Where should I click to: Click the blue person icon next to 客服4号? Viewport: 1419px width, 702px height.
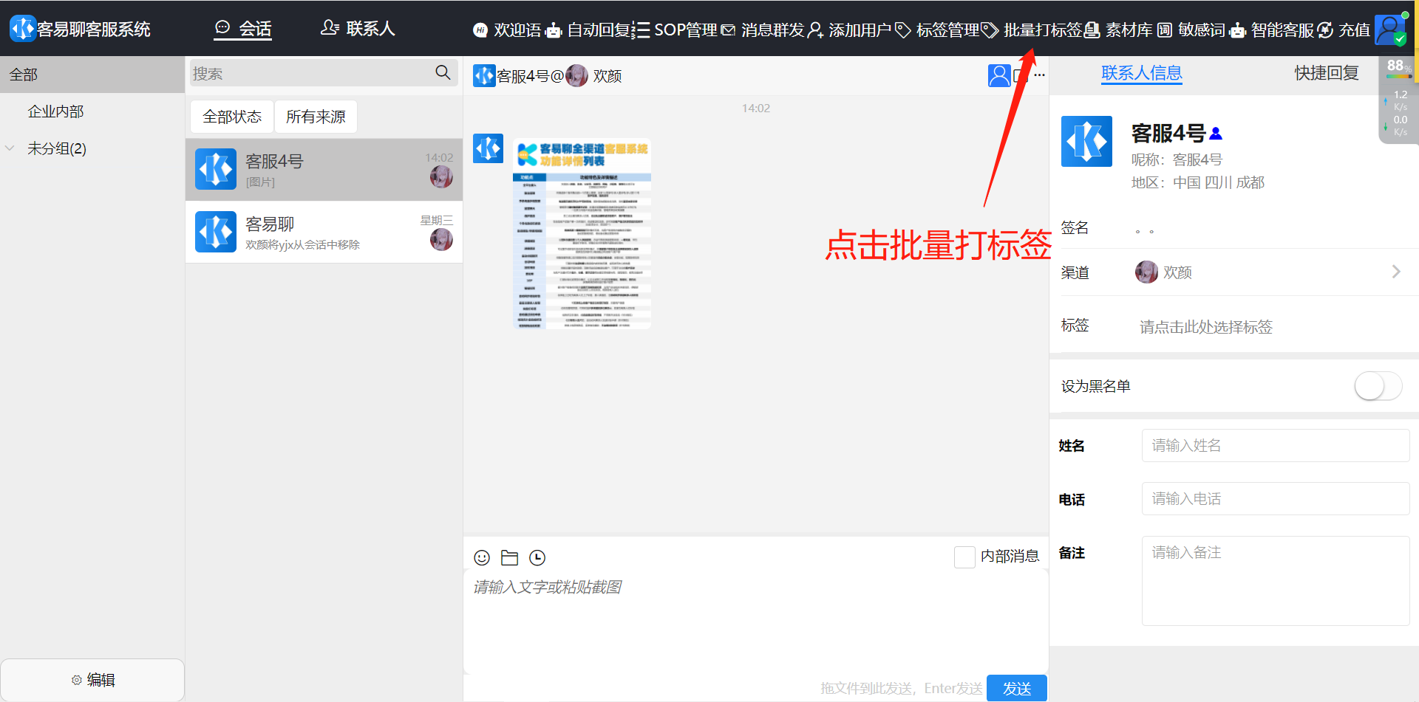(x=1216, y=134)
